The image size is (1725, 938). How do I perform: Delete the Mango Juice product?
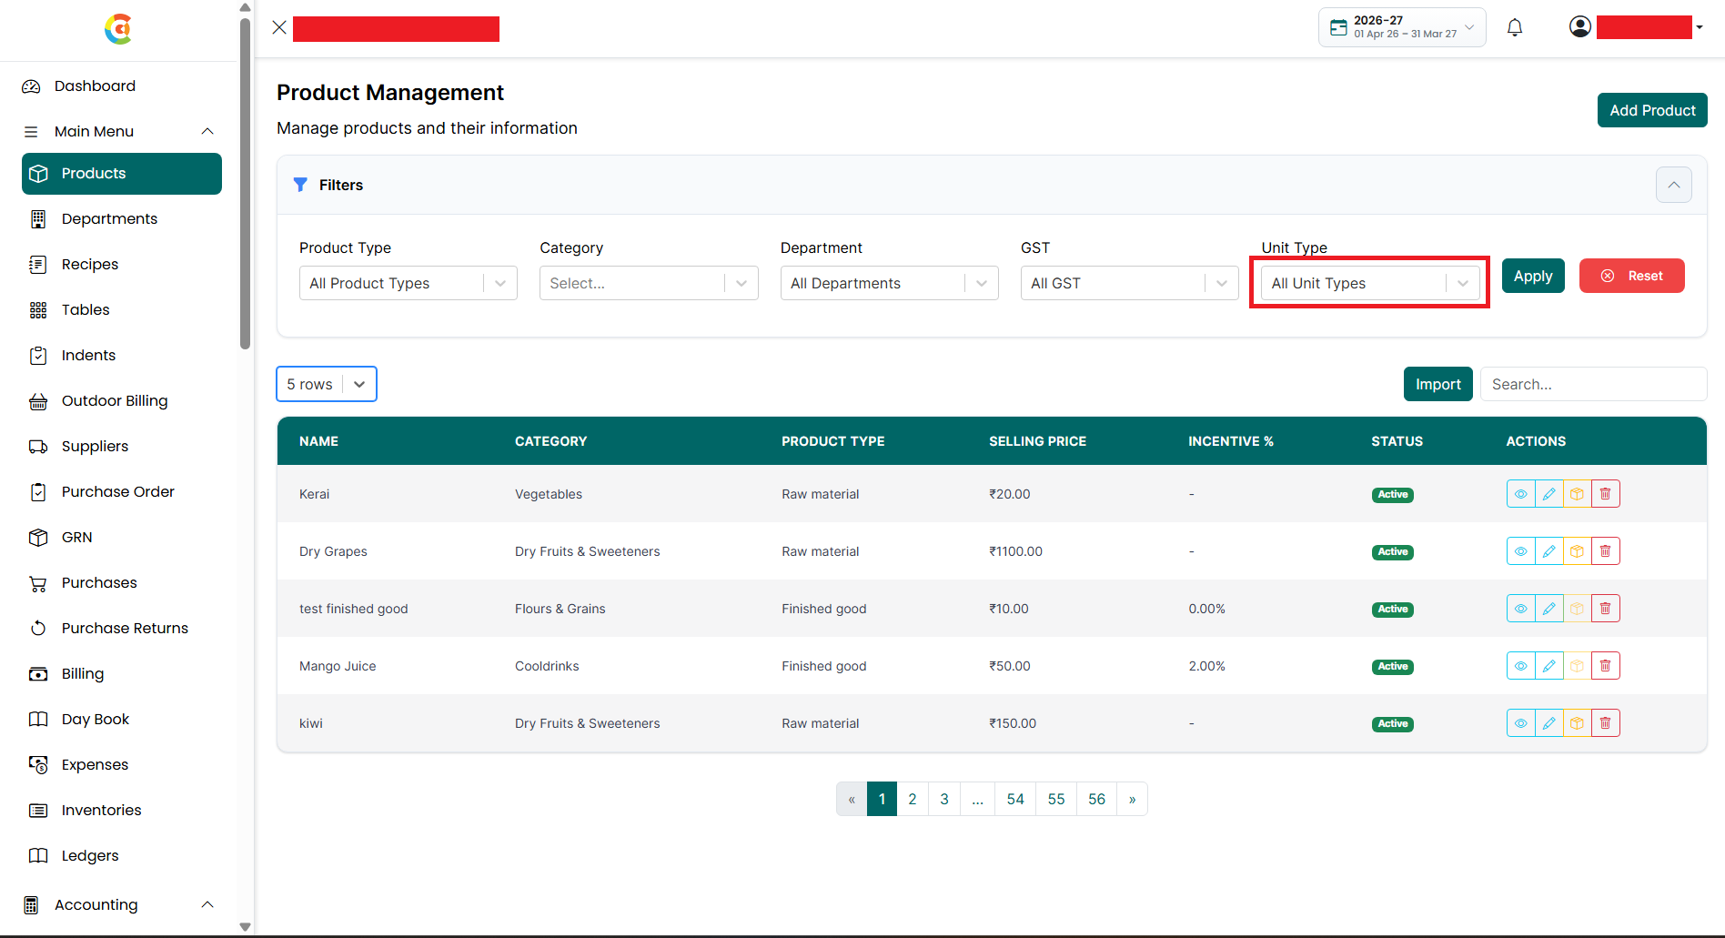(x=1605, y=666)
